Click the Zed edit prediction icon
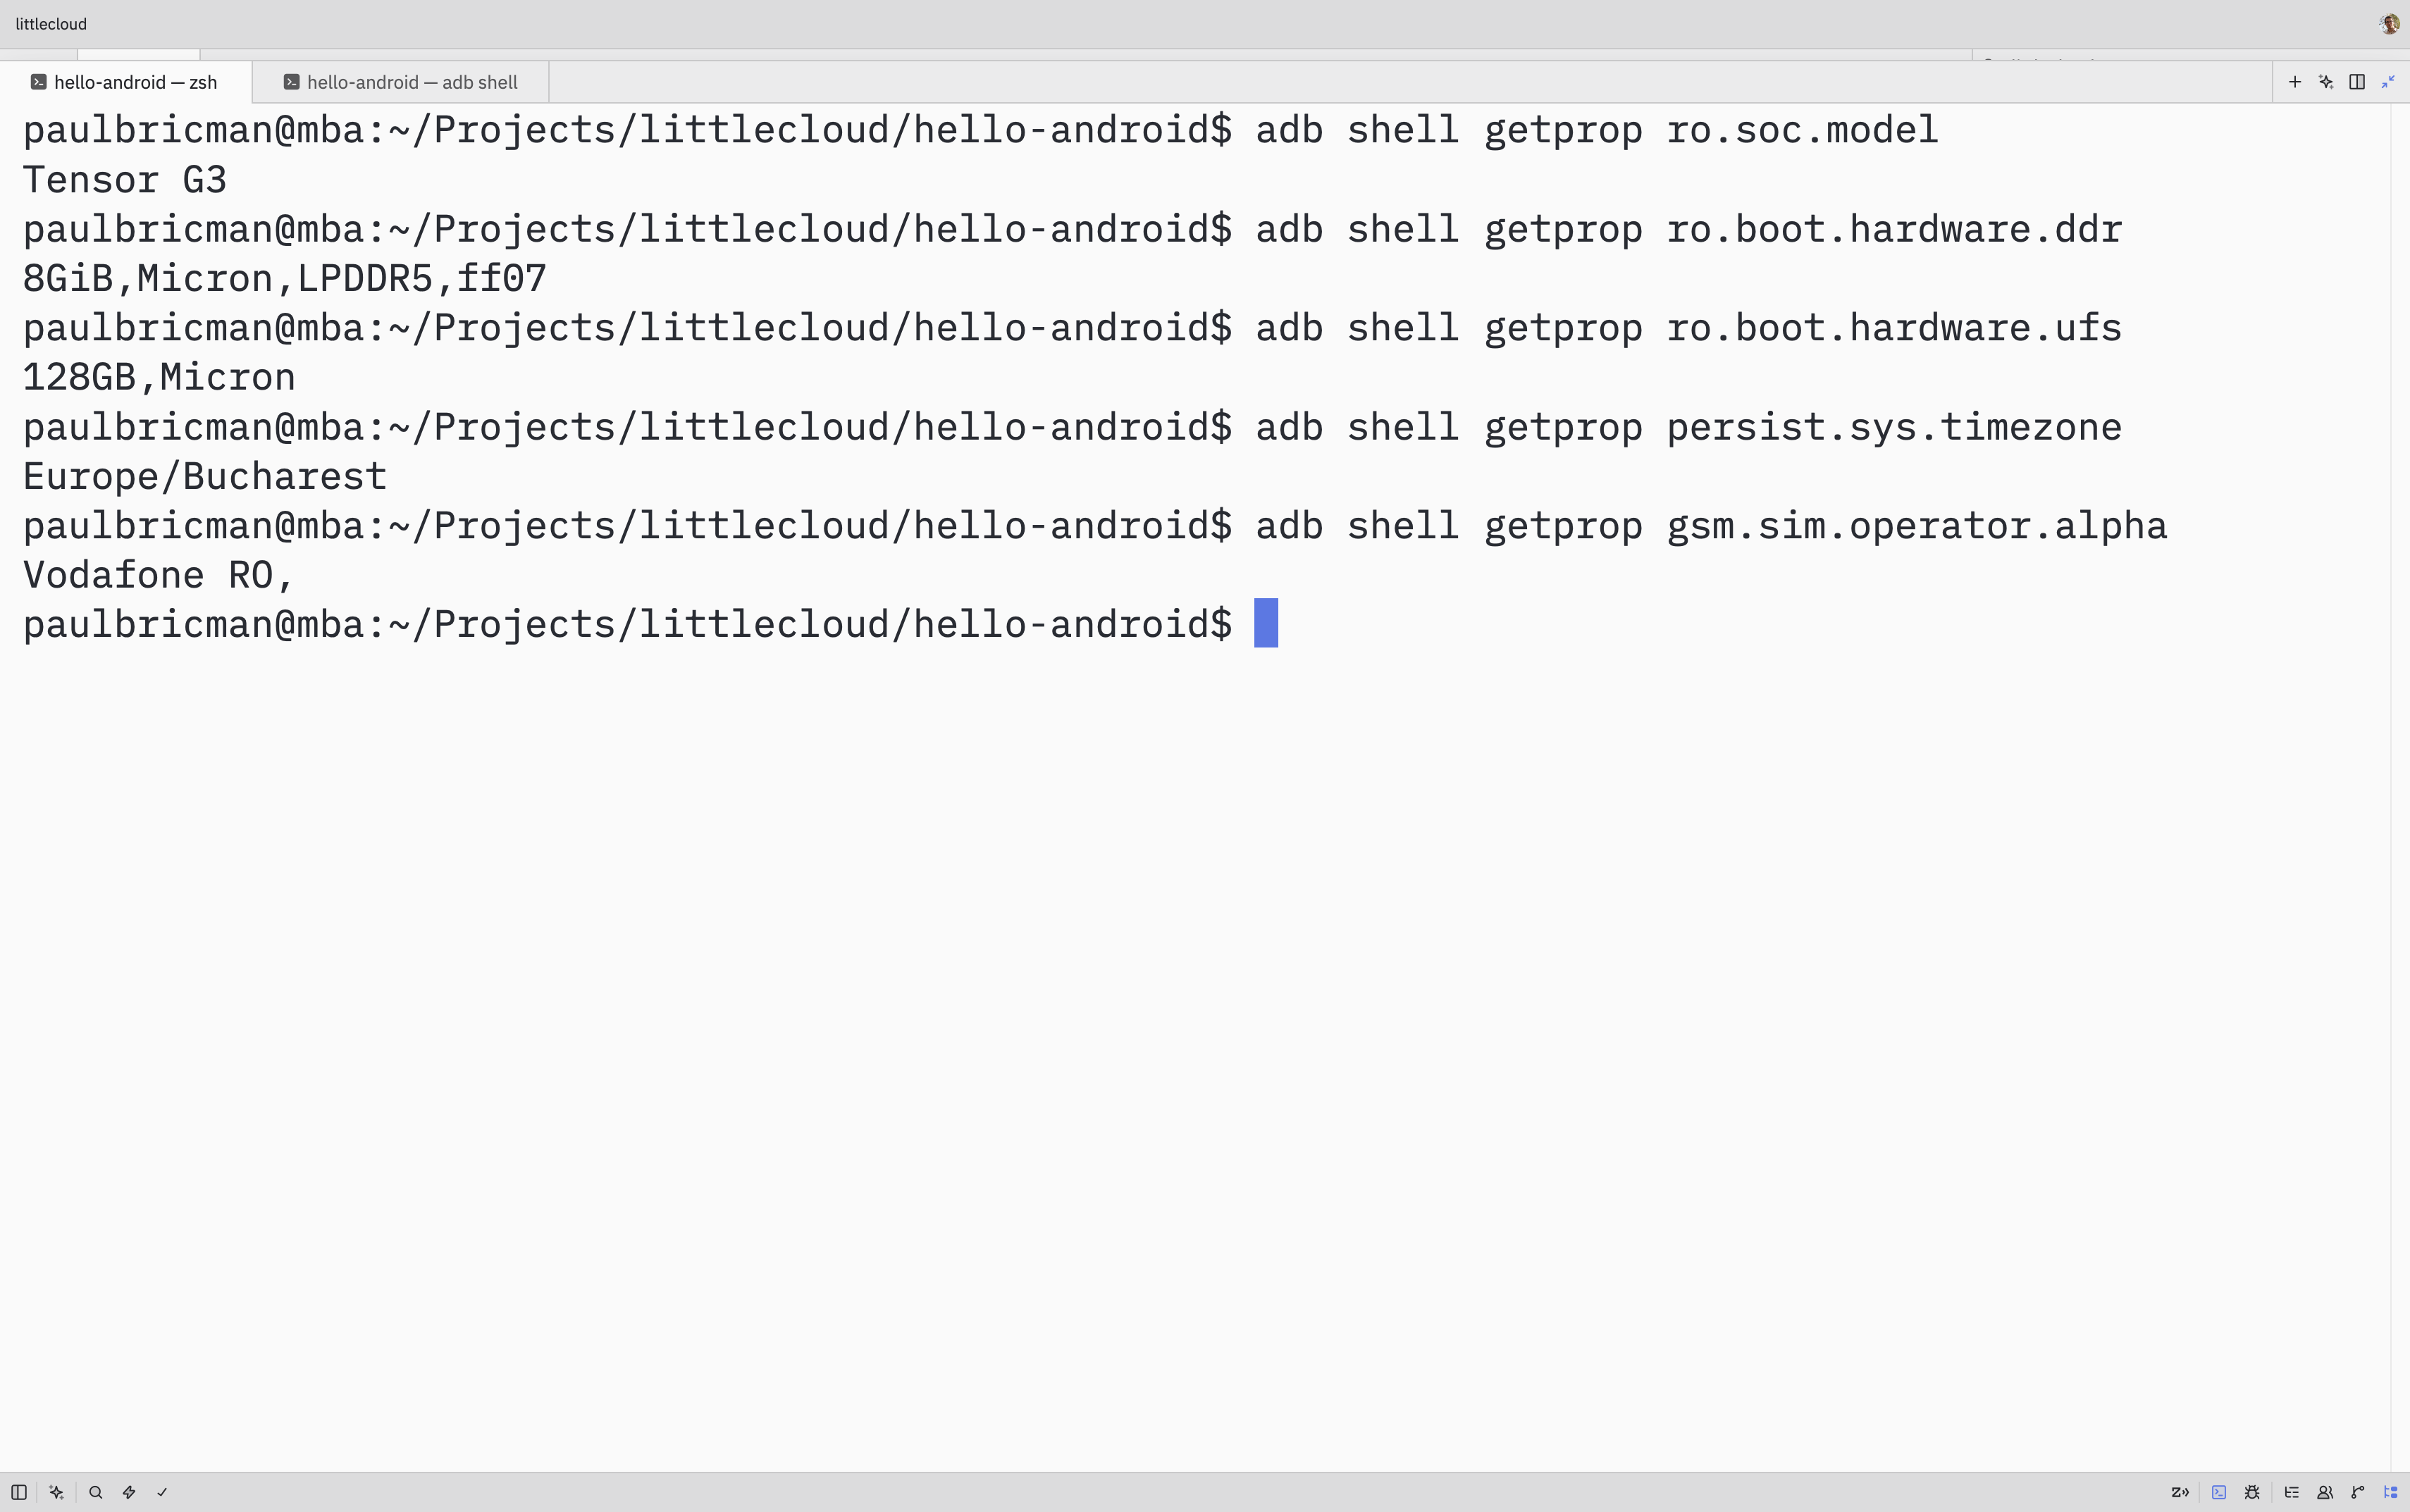 tap(2180, 1492)
